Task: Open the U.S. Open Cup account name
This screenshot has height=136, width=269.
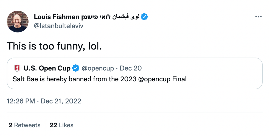Action: tap(47, 68)
